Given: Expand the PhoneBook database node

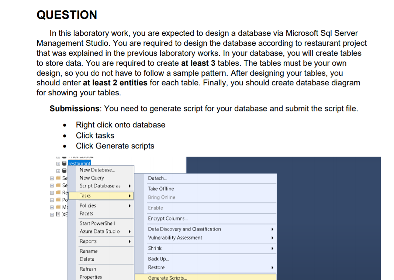Looking at the screenshot, I should click(58, 157).
